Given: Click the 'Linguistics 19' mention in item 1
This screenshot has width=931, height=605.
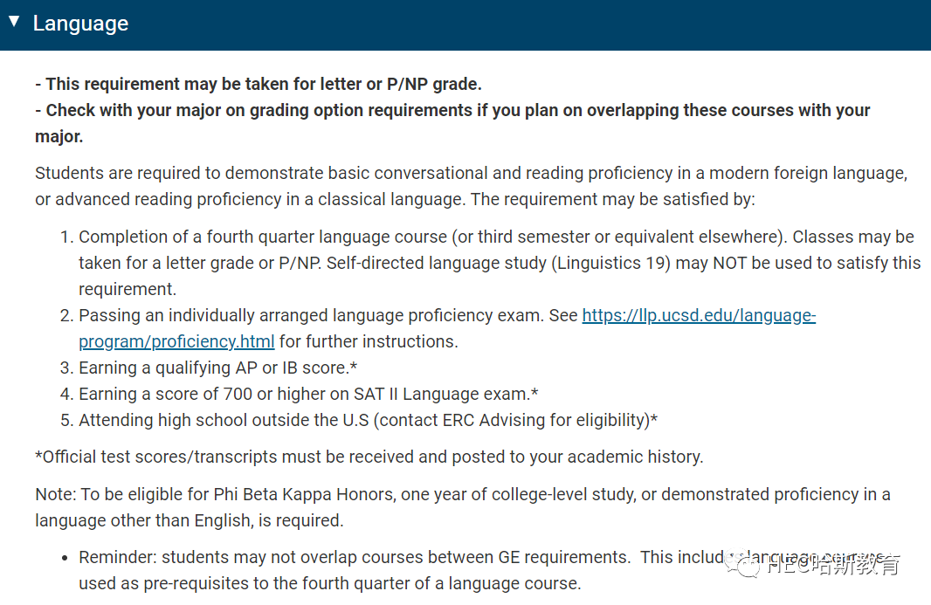Looking at the screenshot, I should pos(611,263).
